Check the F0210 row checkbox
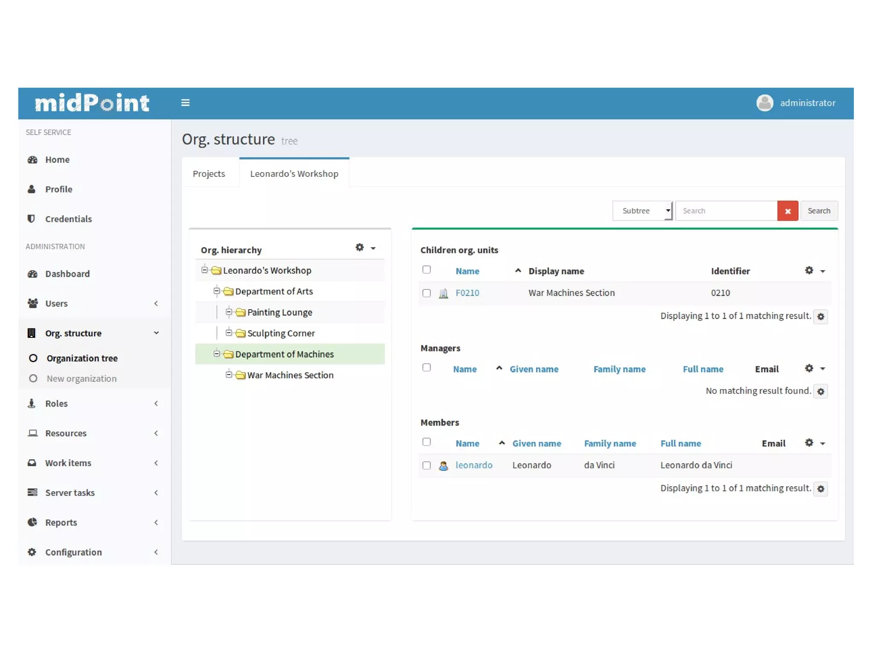The image size is (873, 654). 426,293
